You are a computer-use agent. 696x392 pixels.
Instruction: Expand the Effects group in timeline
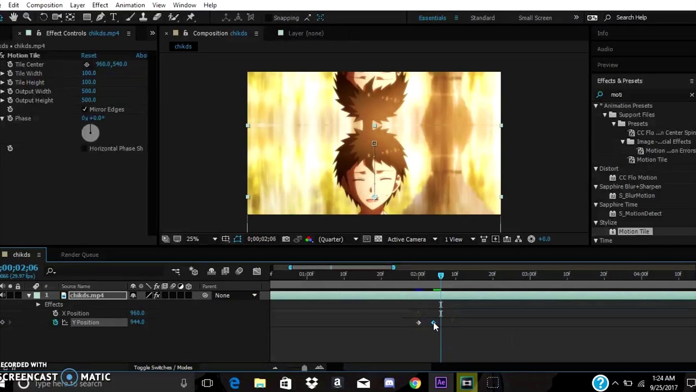coord(38,304)
